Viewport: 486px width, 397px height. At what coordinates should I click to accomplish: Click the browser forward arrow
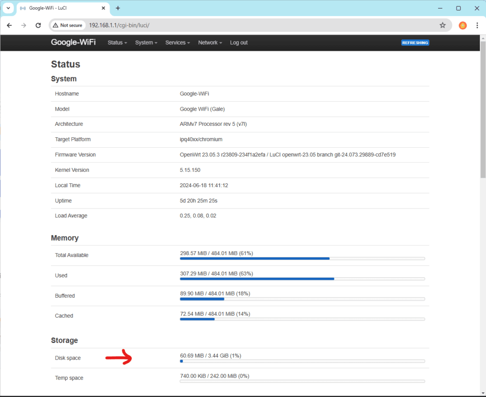pos(24,26)
